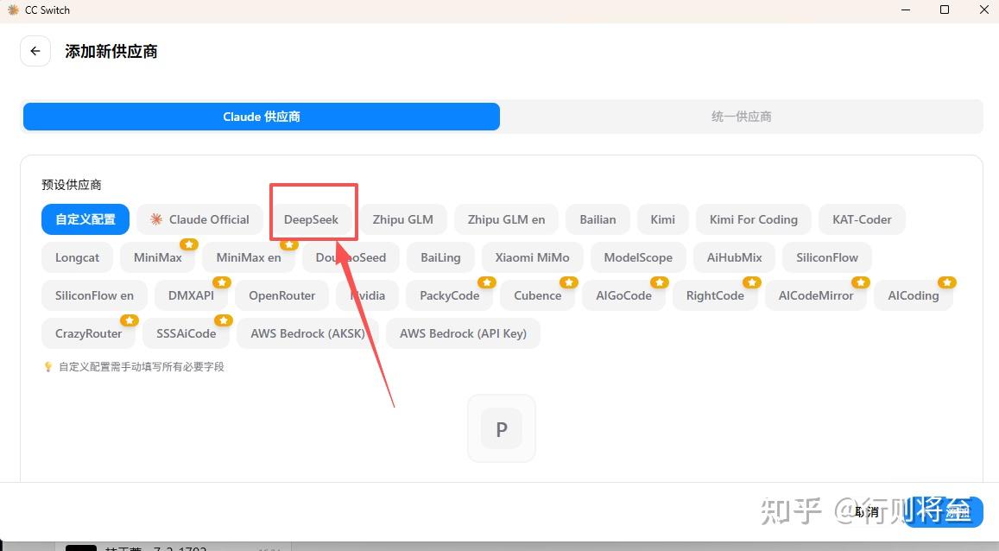999x551 pixels.
Task: Pick AWS Bedrock (AKSK) preset
Action: coord(307,333)
